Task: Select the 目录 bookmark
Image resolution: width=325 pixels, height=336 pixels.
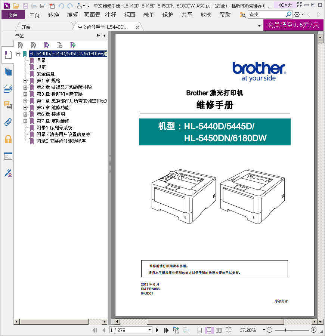Action: click(x=41, y=61)
